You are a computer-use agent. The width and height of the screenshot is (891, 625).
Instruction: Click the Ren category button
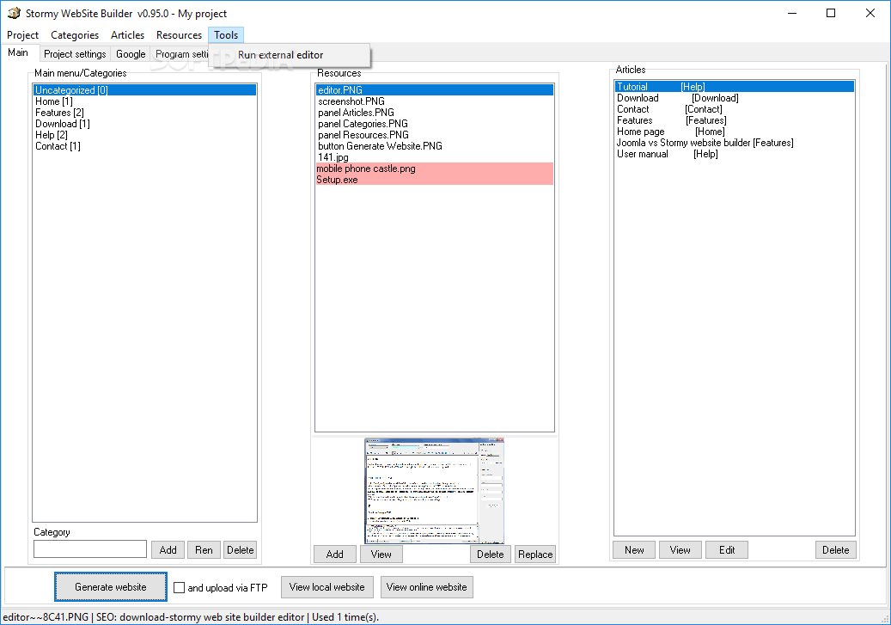(204, 550)
